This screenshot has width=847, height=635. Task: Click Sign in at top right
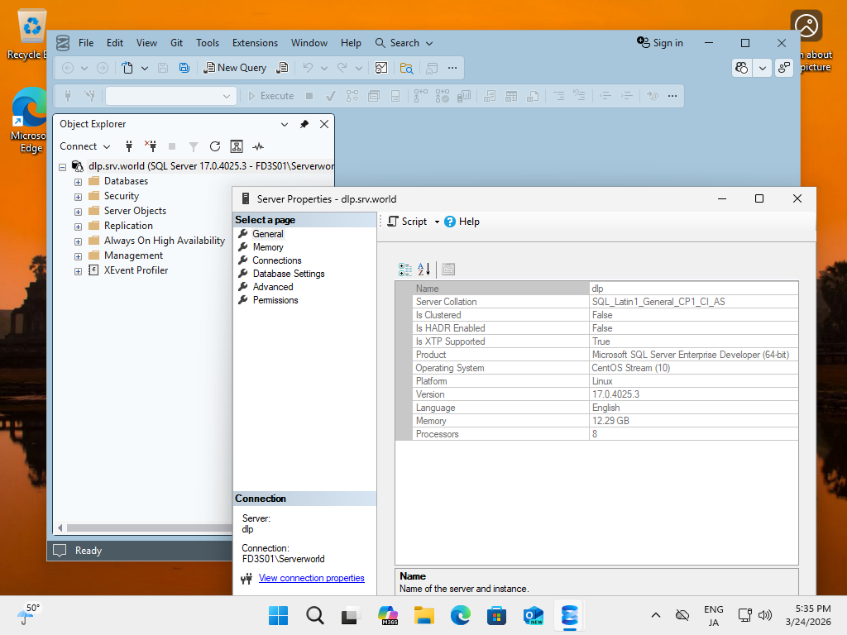click(x=659, y=43)
